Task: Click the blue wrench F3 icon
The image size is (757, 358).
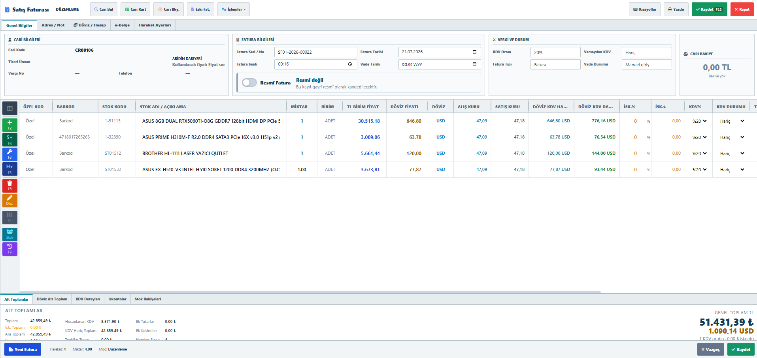Action: pos(10,154)
